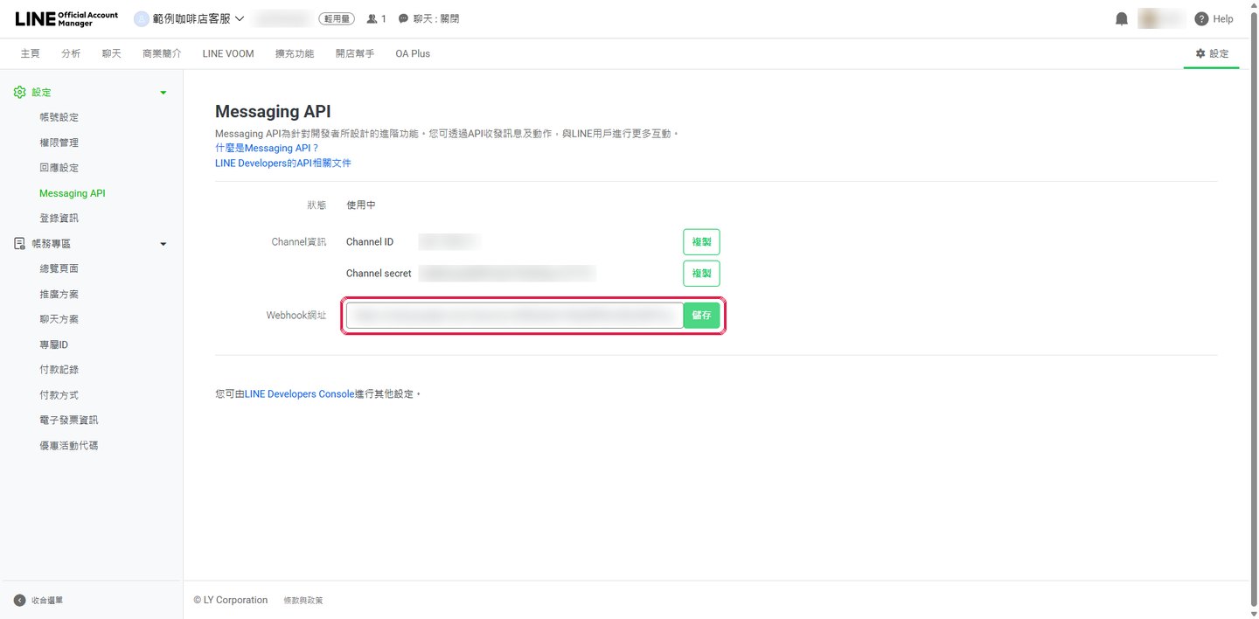Click the © LY Corporation footer text

tap(231, 600)
